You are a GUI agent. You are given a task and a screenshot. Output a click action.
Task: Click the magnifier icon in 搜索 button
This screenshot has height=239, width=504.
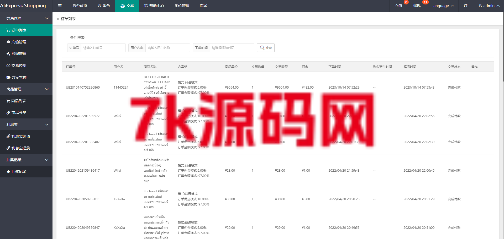[262, 48]
